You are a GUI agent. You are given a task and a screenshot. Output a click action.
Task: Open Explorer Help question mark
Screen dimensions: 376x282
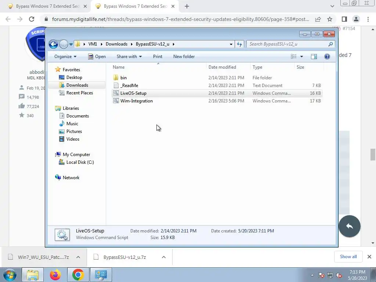[327, 57]
